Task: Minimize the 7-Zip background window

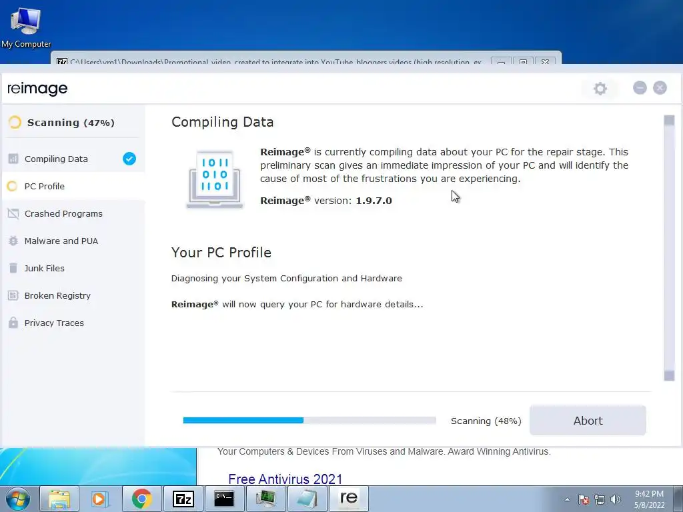Action: (x=501, y=61)
